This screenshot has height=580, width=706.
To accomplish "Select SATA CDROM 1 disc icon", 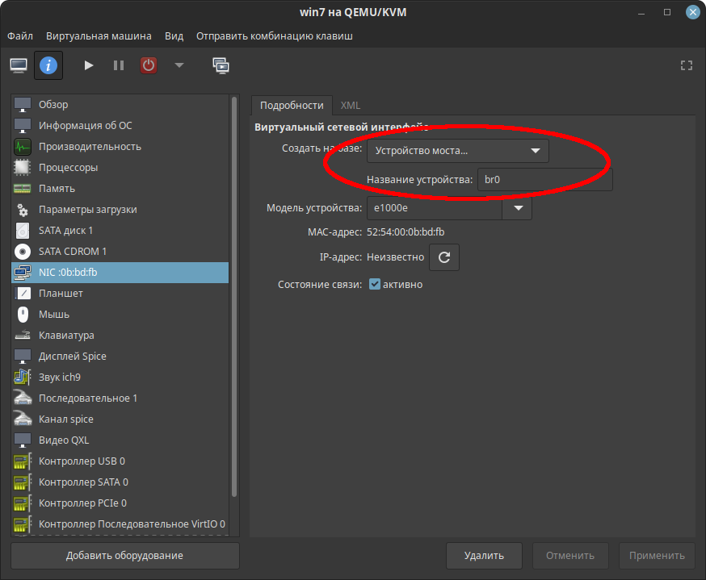I will (x=23, y=252).
